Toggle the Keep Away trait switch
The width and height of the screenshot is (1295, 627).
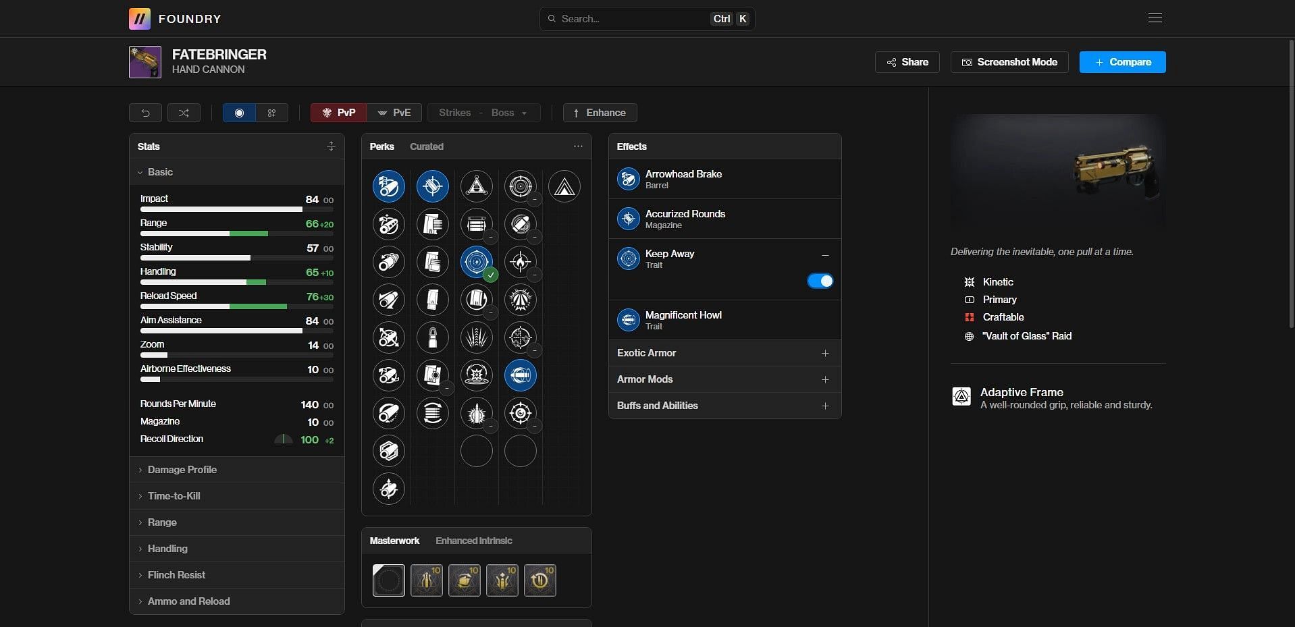[x=820, y=281]
